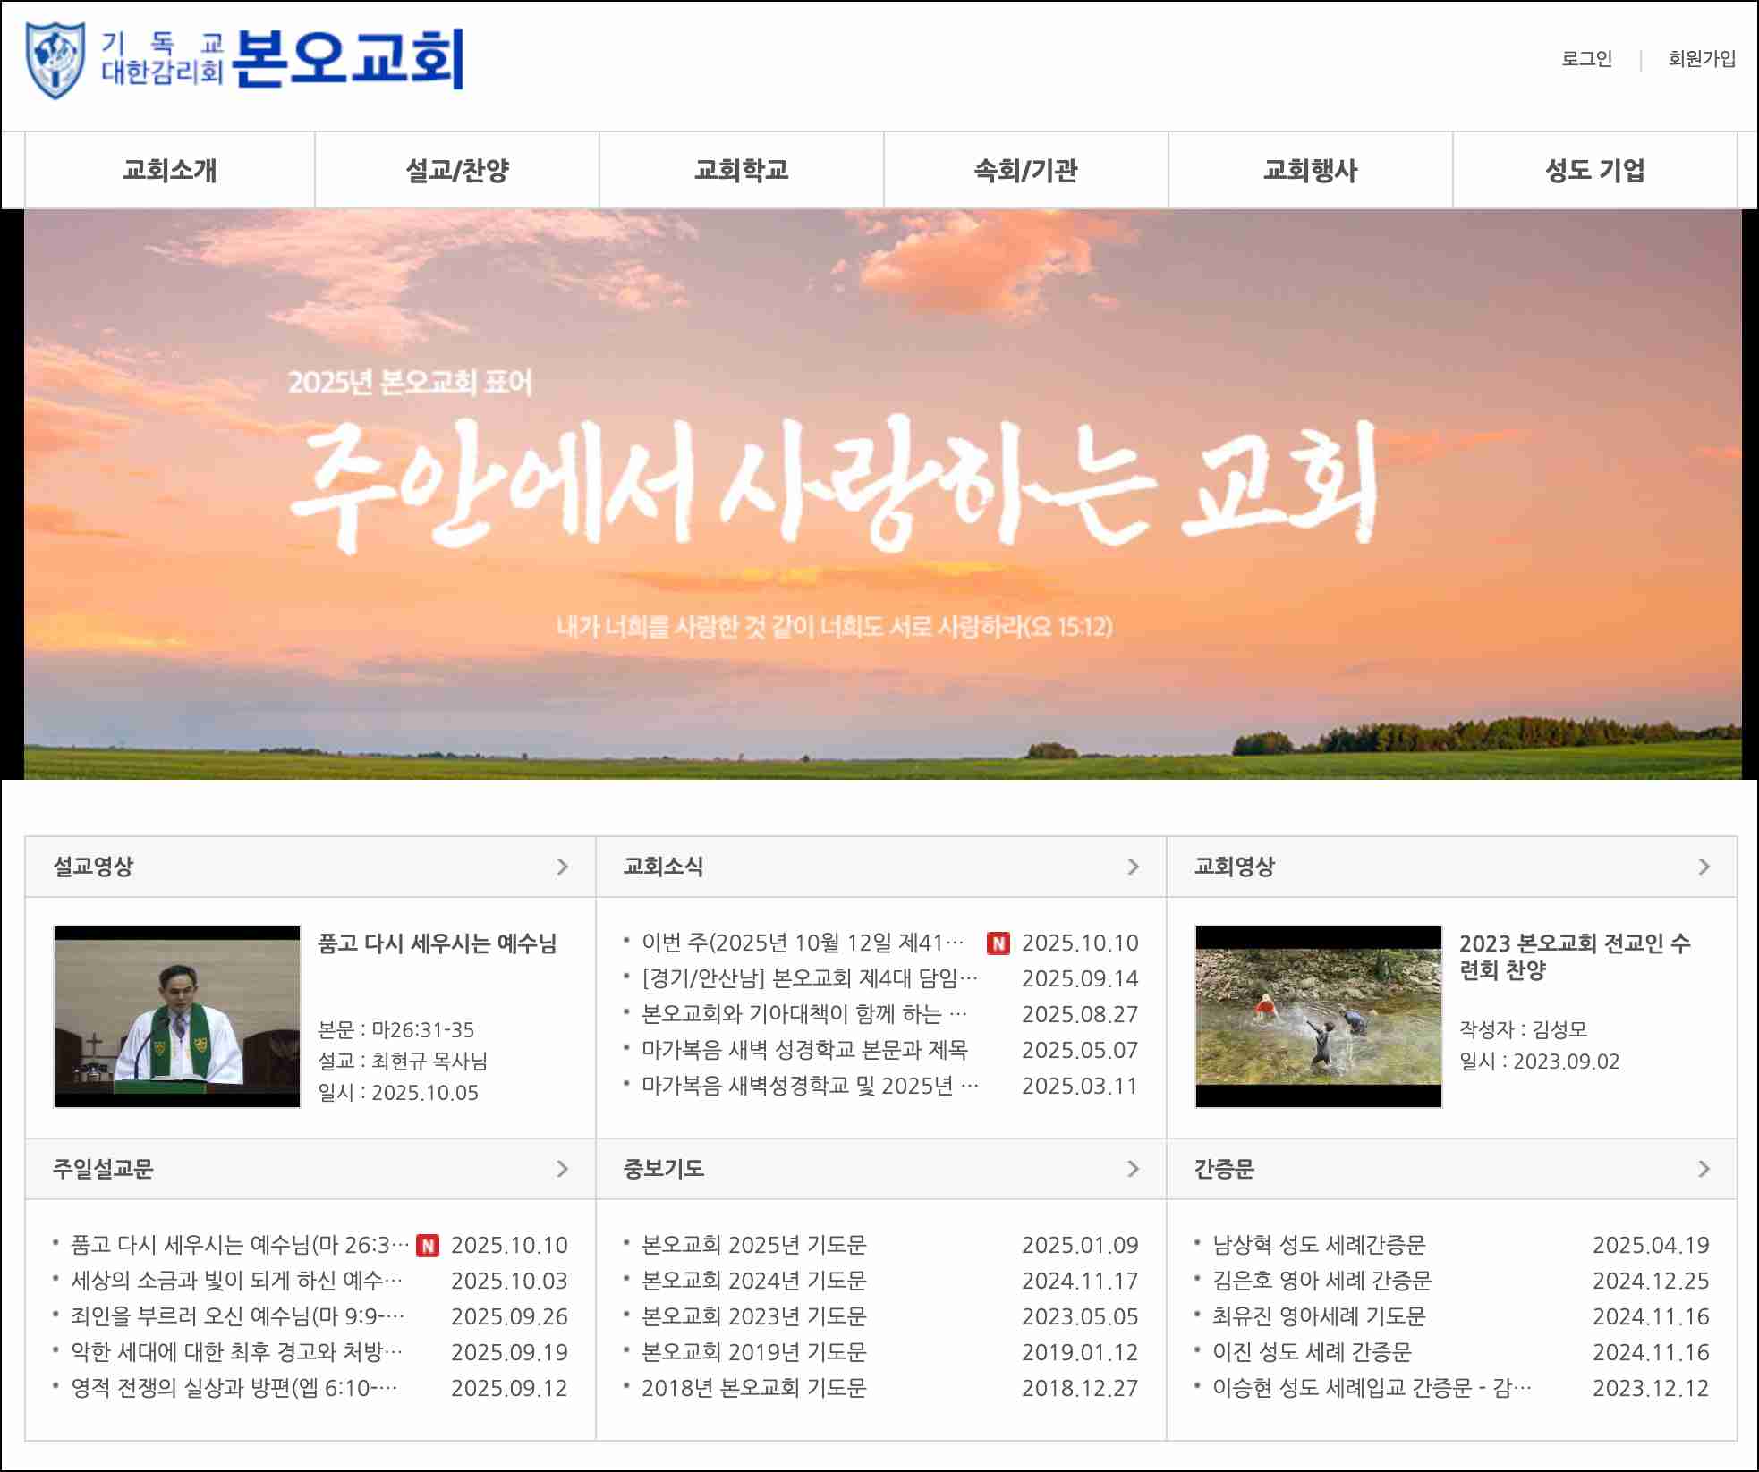Open the 성도 기업 menu
This screenshot has height=1472, width=1759.
[1594, 170]
